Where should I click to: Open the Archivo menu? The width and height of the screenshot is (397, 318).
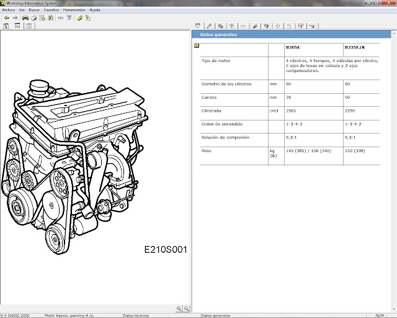tap(8, 10)
